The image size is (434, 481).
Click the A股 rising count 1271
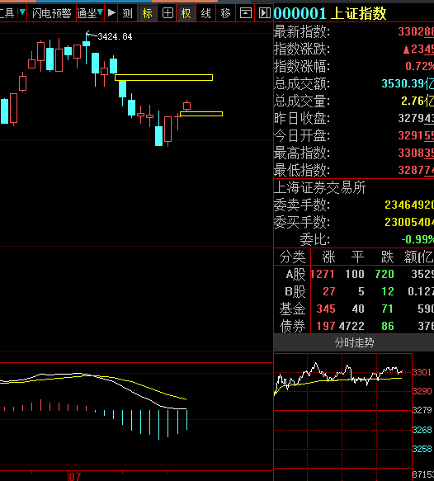pos(323,274)
